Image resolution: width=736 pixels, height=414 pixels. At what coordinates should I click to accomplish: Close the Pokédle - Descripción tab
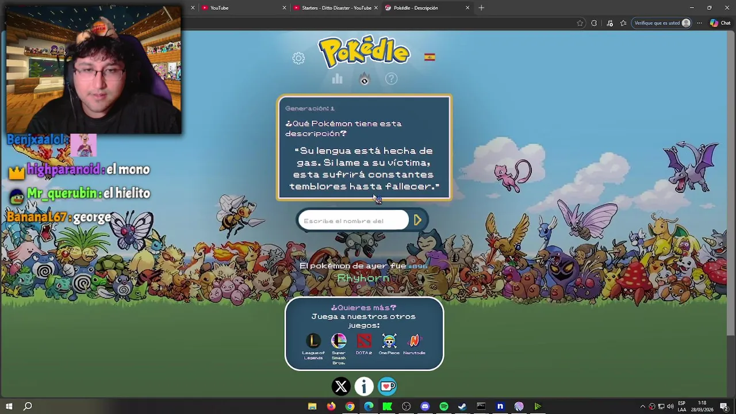pyautogui.click(x=467, y=7)
